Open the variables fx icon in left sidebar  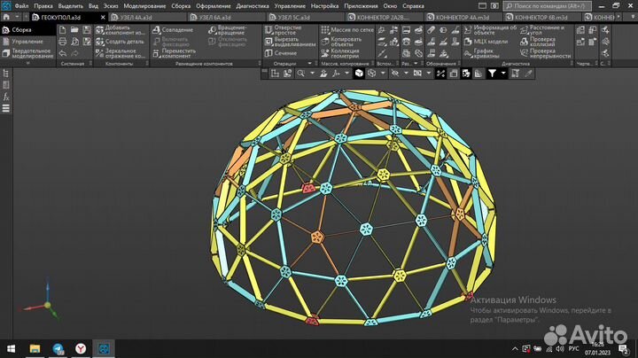5,97
